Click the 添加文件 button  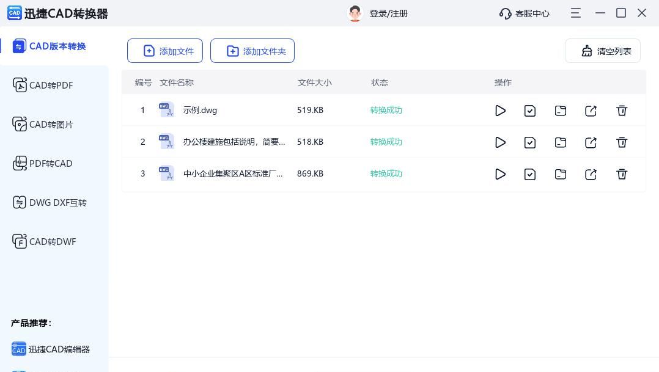pos(165,51)
